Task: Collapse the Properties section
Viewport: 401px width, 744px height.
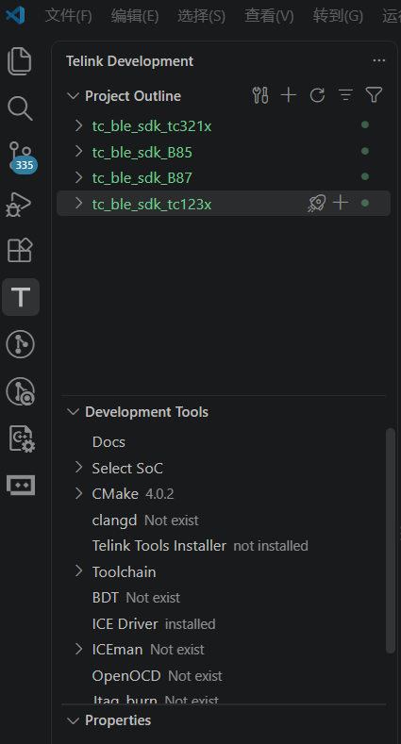Action: pyautogui.click(x=73, y=720)
